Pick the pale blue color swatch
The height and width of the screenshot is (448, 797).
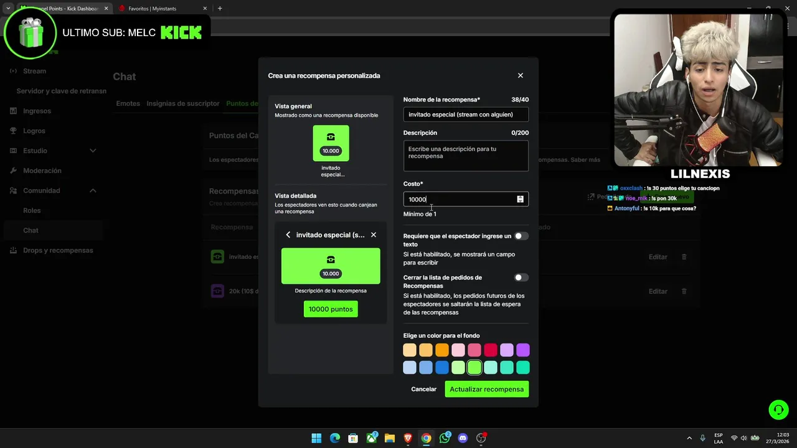tap(410, 368)
